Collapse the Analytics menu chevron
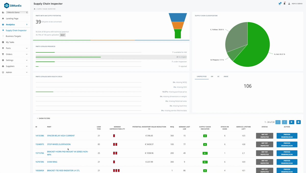 27,25
